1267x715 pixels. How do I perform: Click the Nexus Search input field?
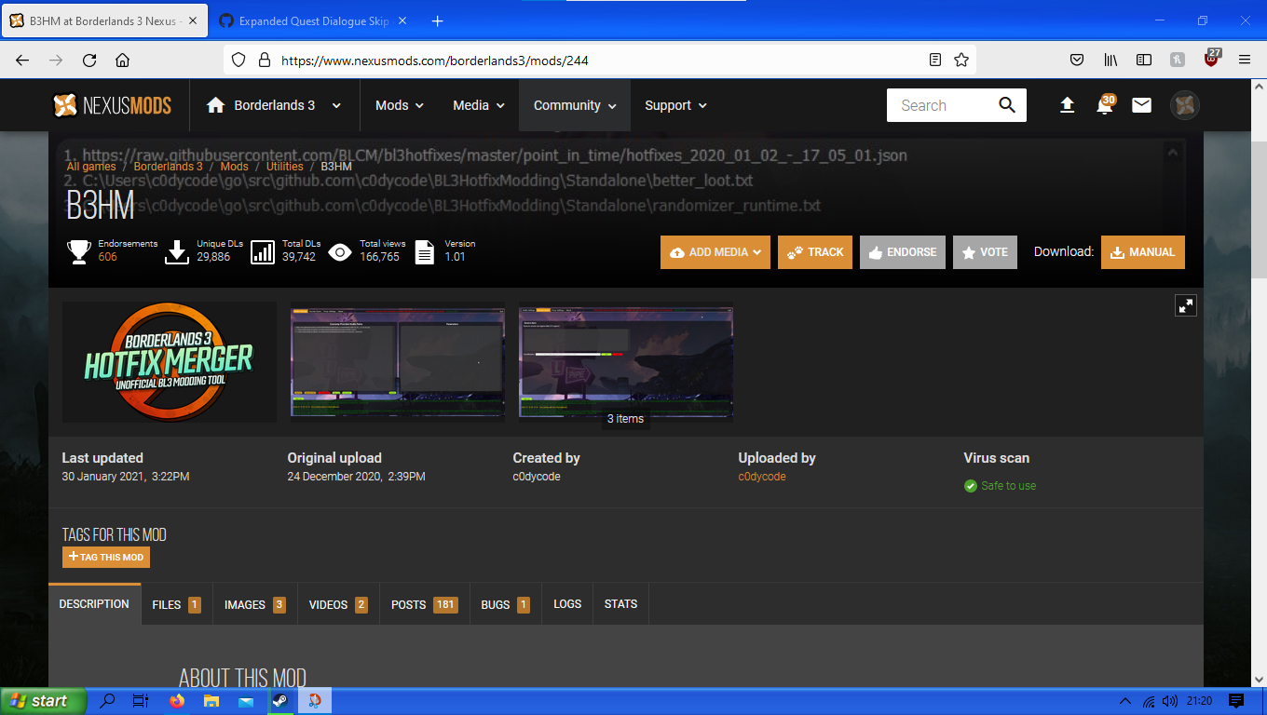941,105
